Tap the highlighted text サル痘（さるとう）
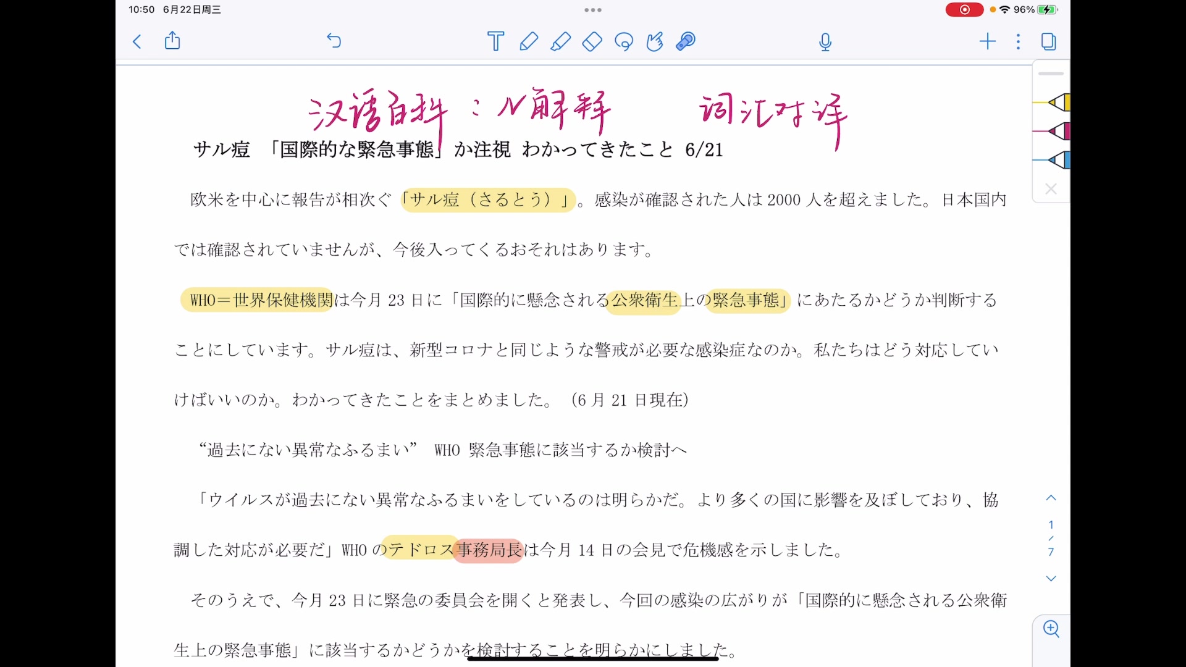The height and width of the screenshot is (667, 1186). (x=488, y=200)
